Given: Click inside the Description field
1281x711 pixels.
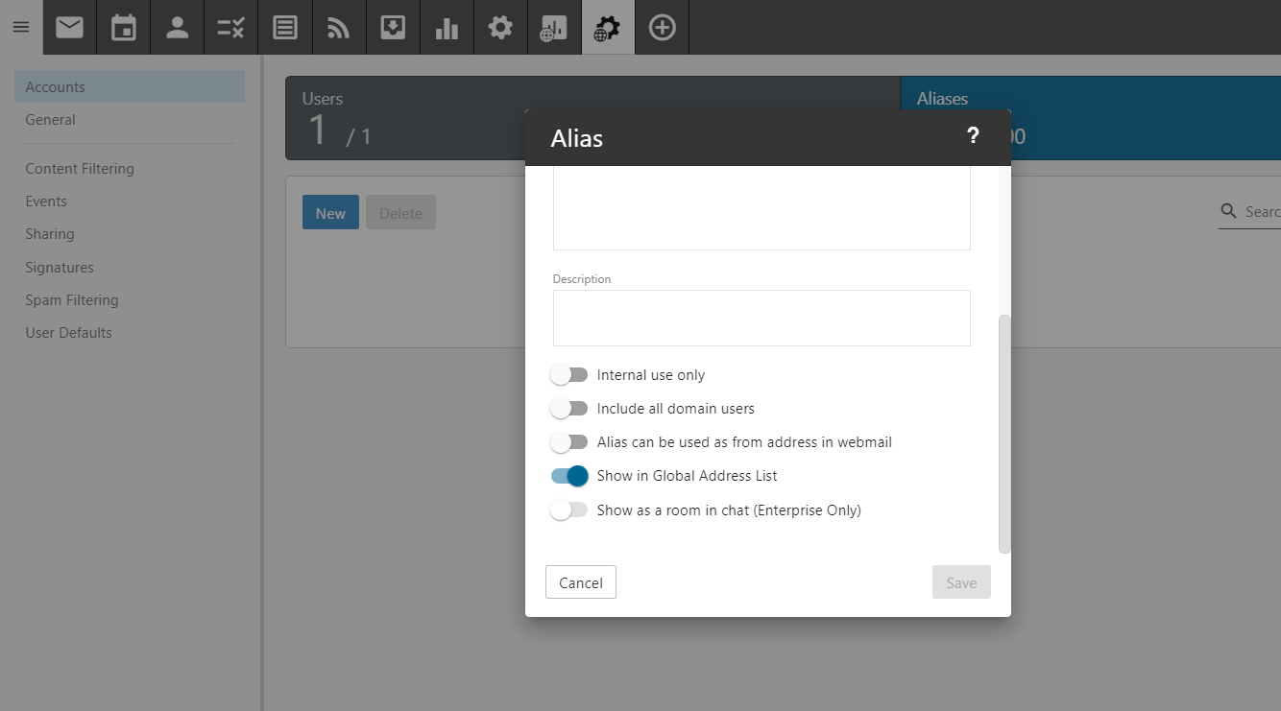Looking at the screenshot, I should [x=761, y=318].
